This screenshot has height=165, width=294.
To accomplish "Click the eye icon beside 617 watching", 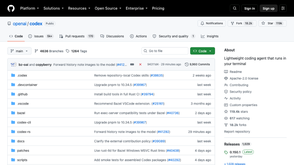I will 226,118.
